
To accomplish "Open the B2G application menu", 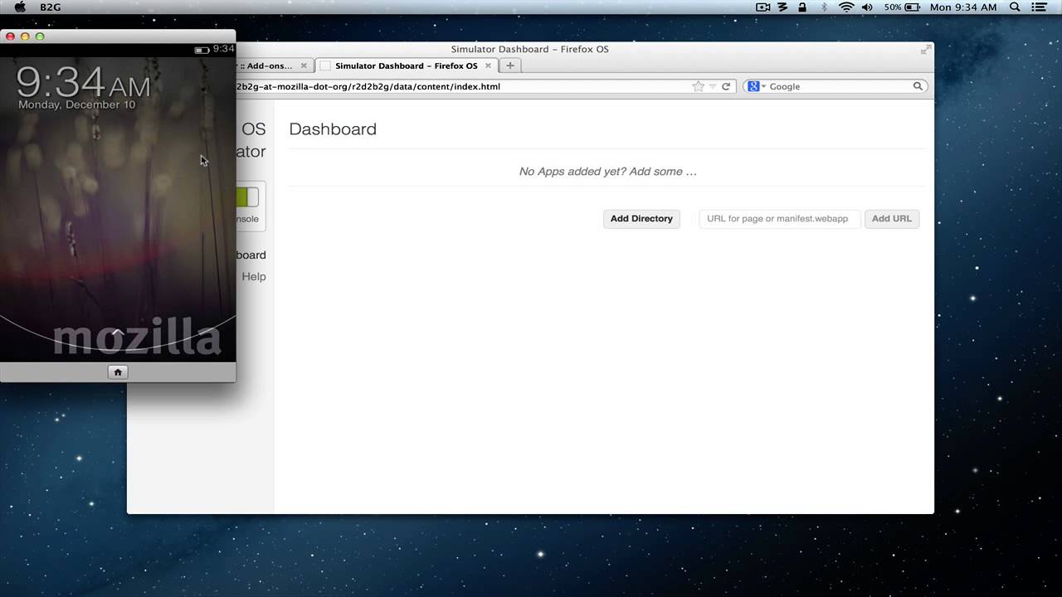I will (x=50, y=7).
